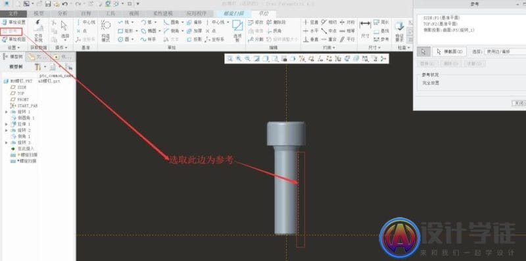Open the selection filter dropdown in References dialog
526x261 pixels.
coord(506,52)
